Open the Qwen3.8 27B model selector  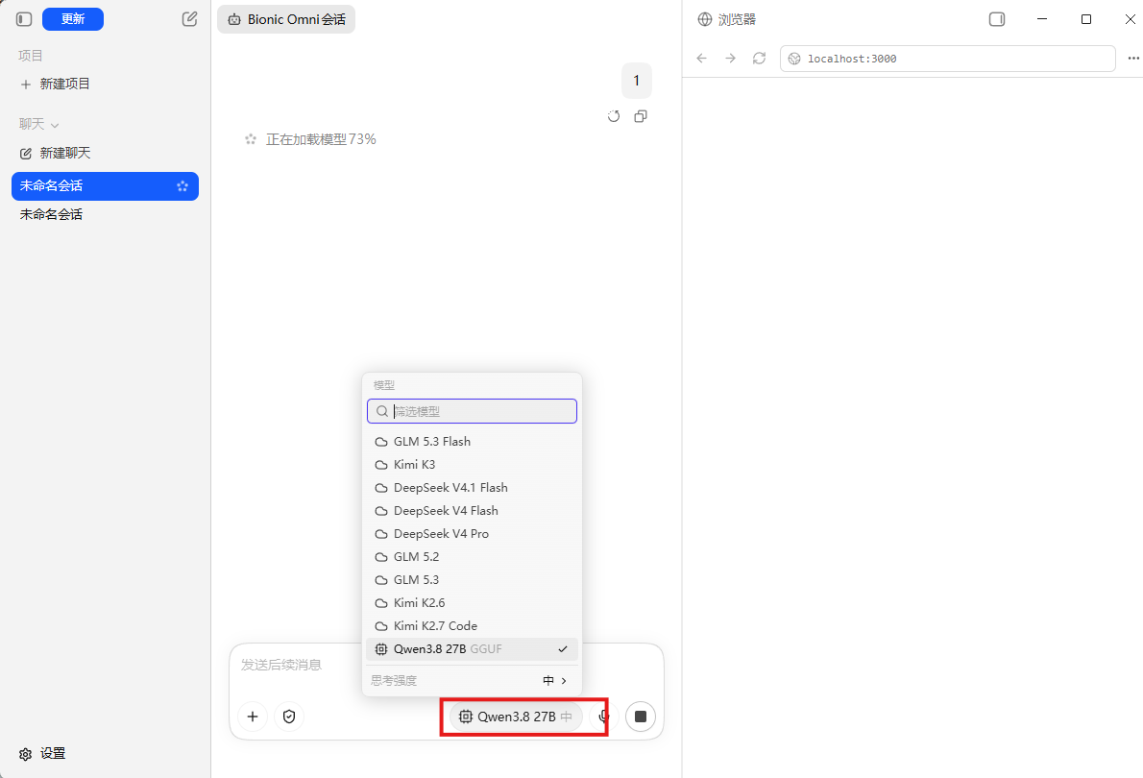click(516, 717)
